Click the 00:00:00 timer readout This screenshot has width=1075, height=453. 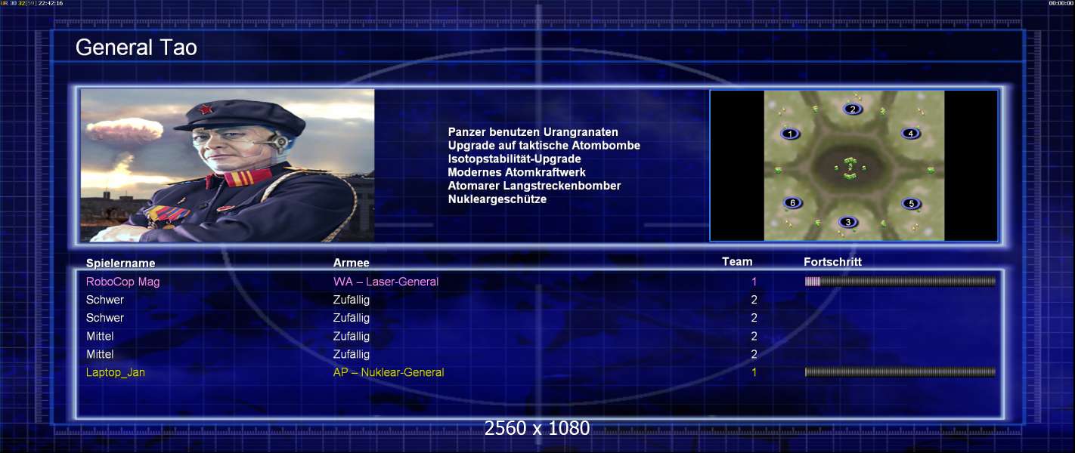(1061, 3)
